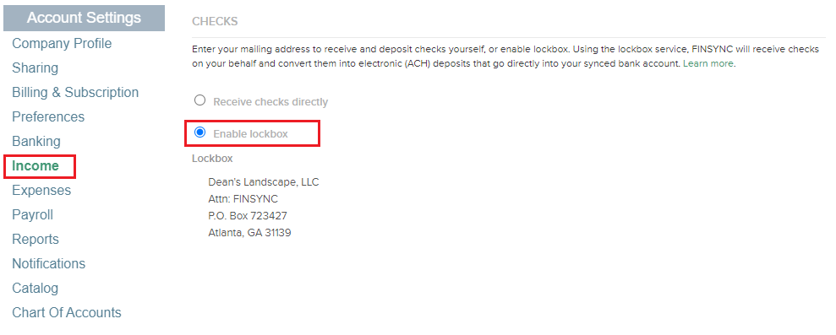
Task: Open Company Profile settings
Action: point(62,43)
